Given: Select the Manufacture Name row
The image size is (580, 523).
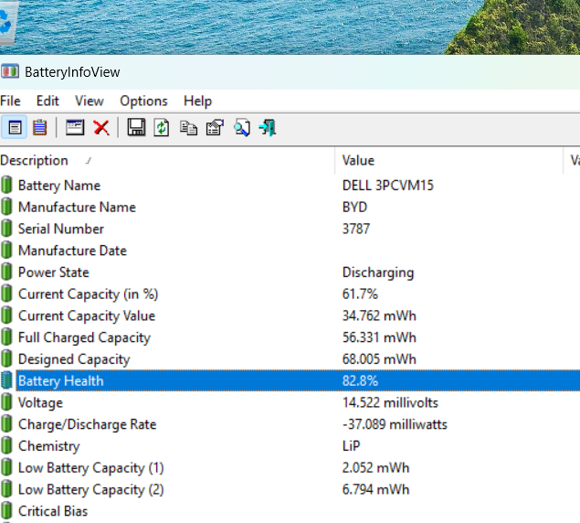Looking at the screenshot, I should click(x=290, y=207).
